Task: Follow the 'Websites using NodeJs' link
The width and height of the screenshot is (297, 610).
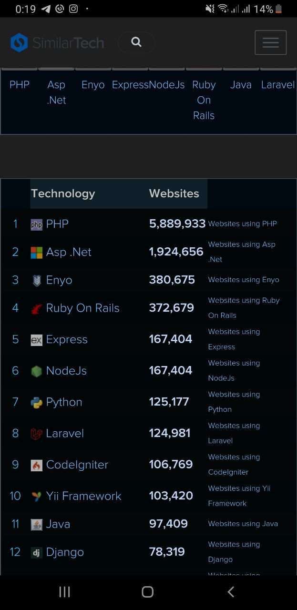Action: pos(234,371)
